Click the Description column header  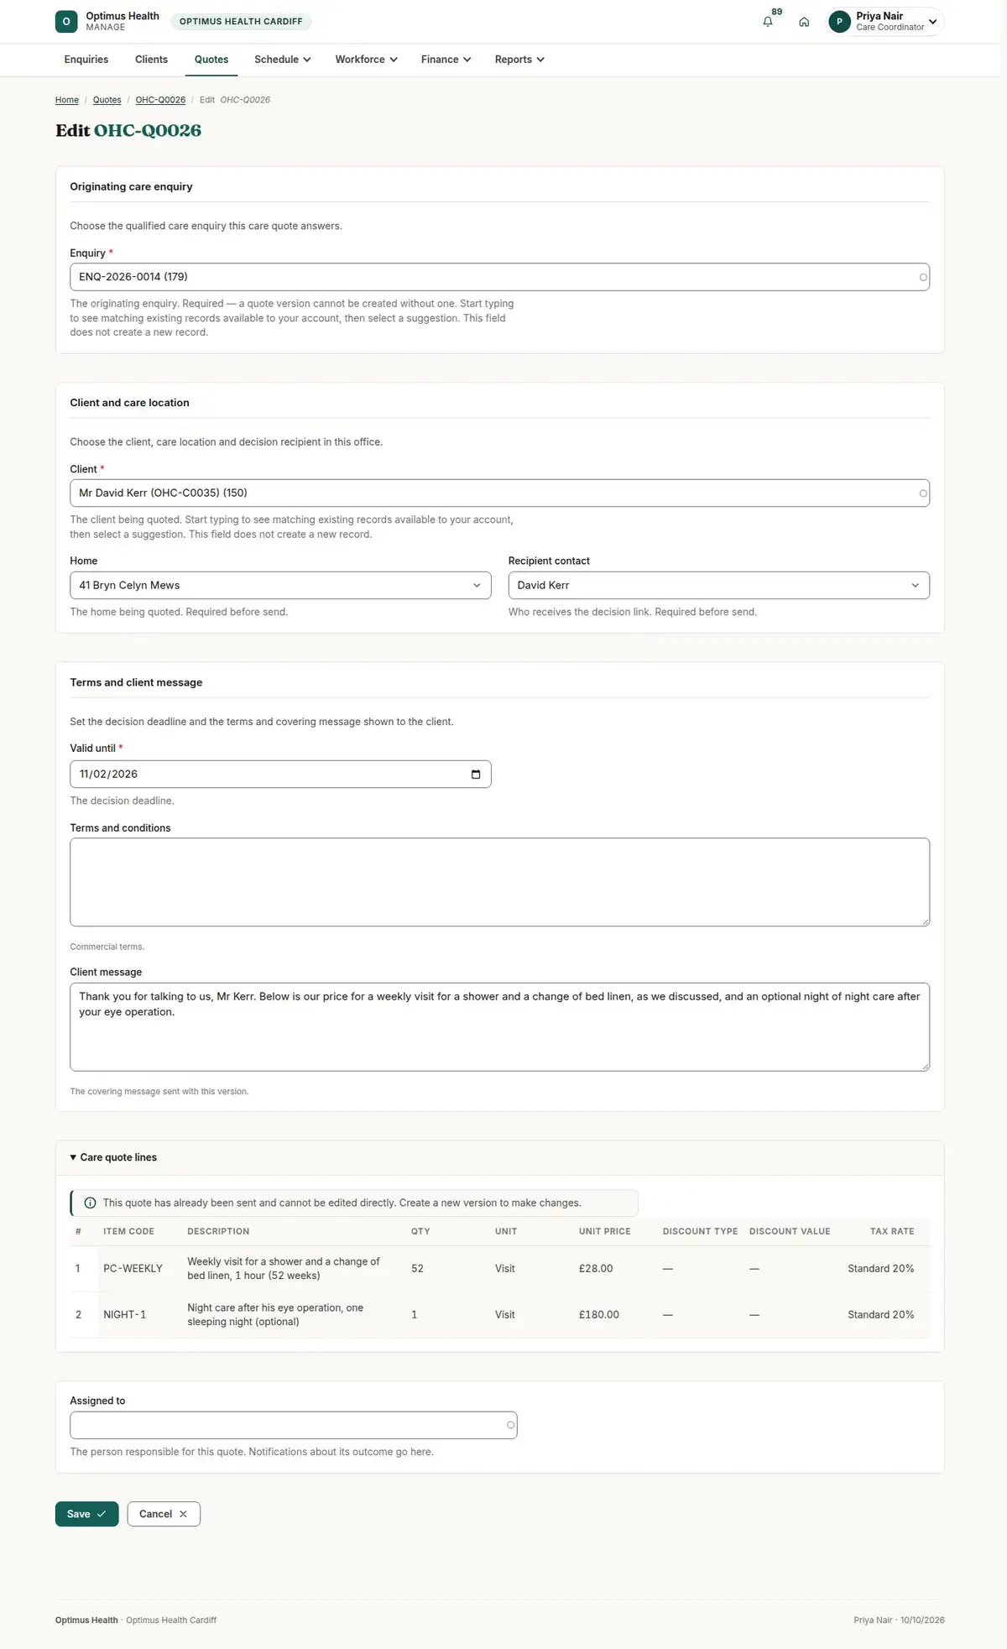tap(218, 1232)
